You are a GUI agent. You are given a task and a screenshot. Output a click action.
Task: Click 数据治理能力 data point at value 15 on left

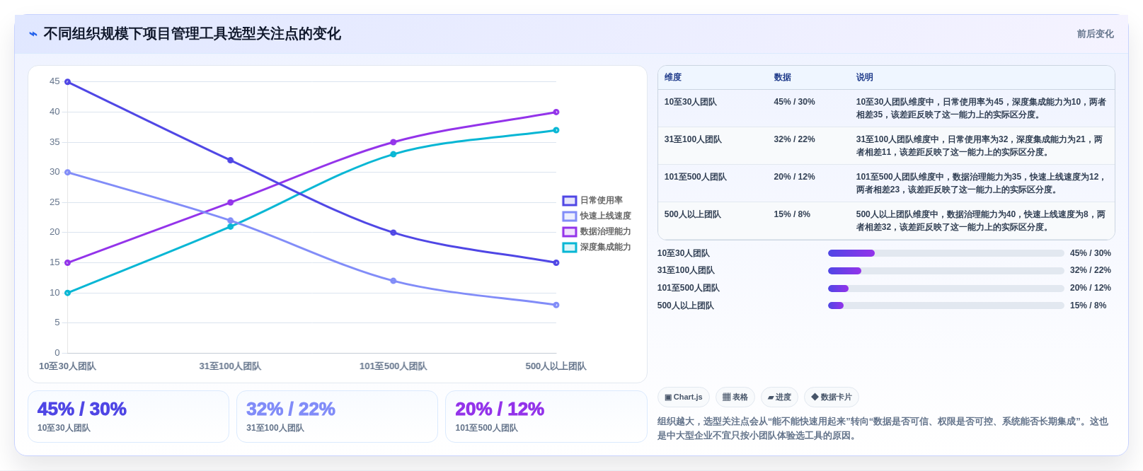[x=68, y=263]
